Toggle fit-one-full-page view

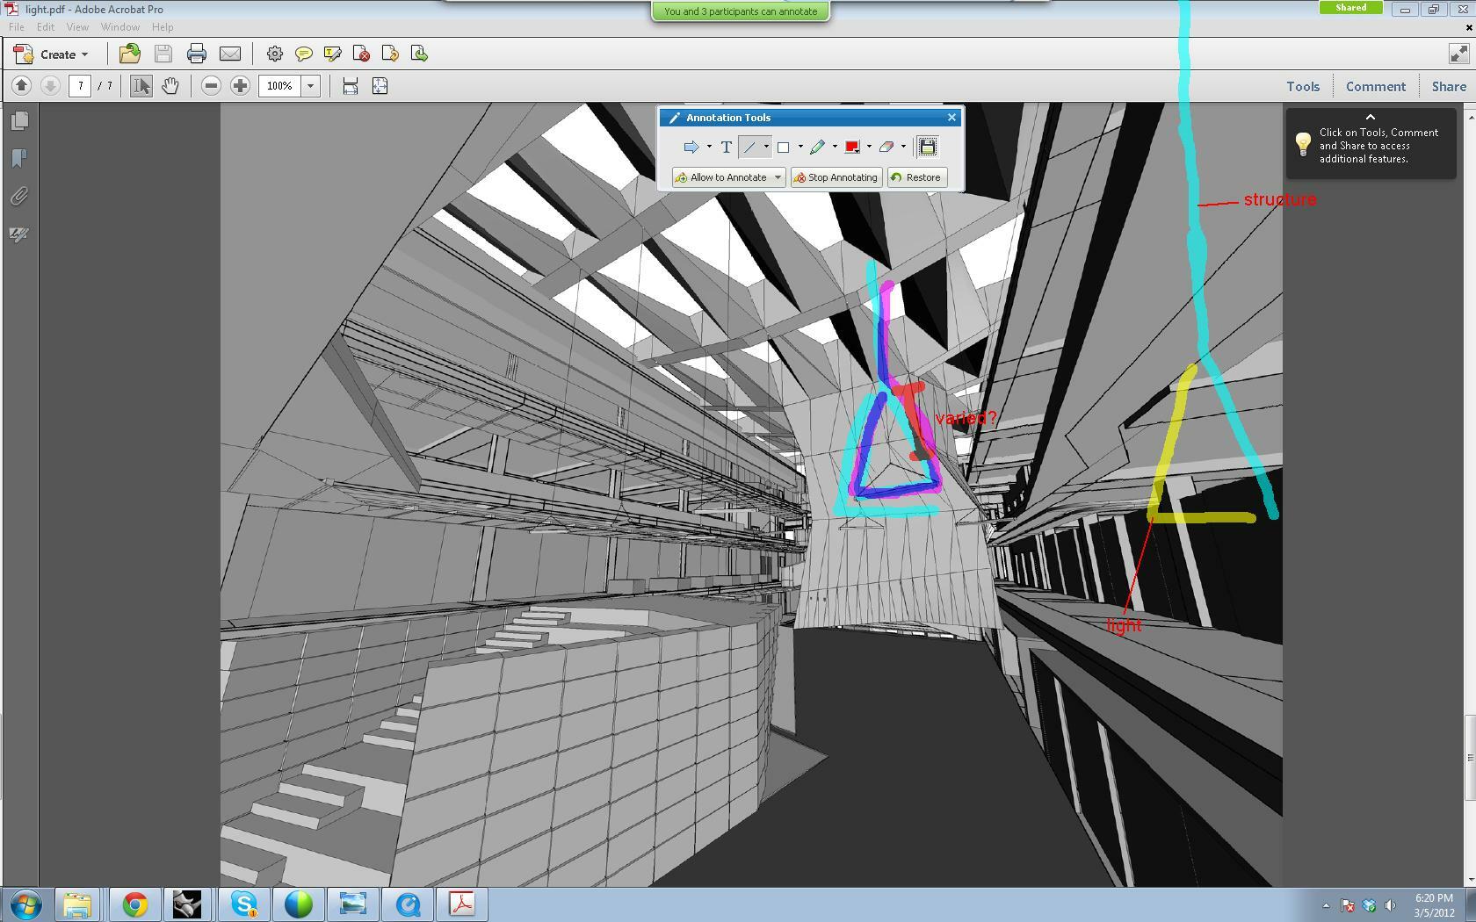[380, 86]
